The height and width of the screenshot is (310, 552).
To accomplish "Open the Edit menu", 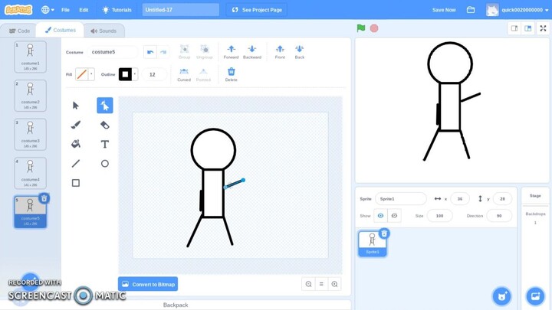I will 84,10.
